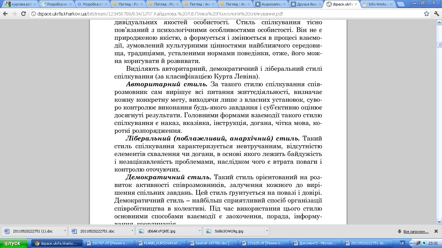
Task: Open downloaded image 5s8lo3OWU9g.jpg
Action: 234,231
